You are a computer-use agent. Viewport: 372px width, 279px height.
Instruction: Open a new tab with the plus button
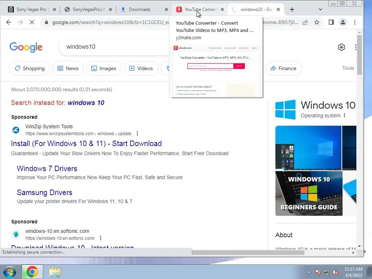pyautogui.click(x=292, y=9)
